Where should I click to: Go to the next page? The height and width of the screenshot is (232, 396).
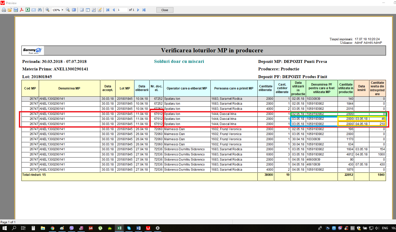pos(138,10)
